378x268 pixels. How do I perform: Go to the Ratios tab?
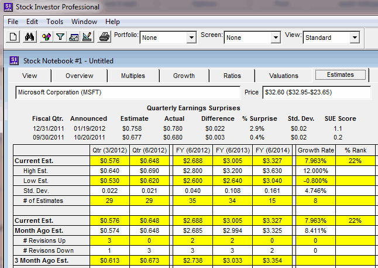point(232,76)
